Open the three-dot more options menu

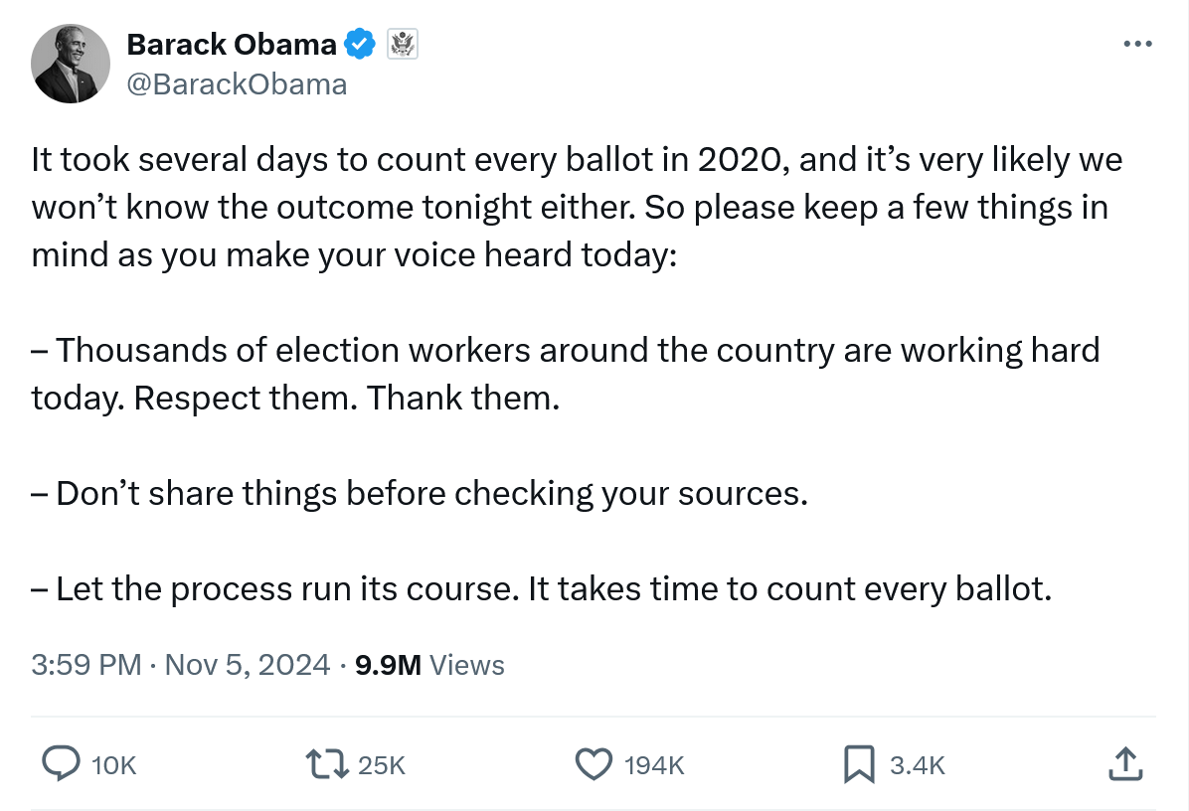(x=1137, y=45)
